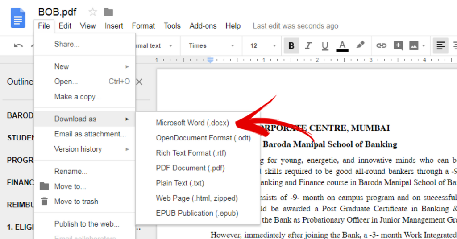Toggle underline formatting
Image resolution: width=457 pixels, height=239 pixels.
tap(325, 45)
